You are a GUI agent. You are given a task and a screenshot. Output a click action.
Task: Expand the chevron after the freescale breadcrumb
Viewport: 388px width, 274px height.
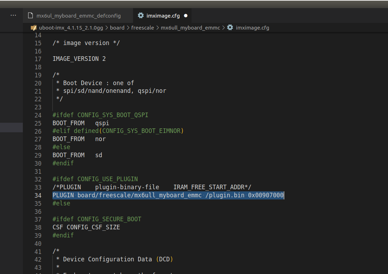pos(157,28)
